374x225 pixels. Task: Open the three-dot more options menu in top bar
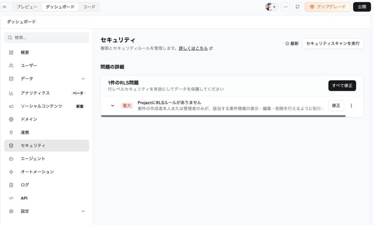click(x=285, y=7)
